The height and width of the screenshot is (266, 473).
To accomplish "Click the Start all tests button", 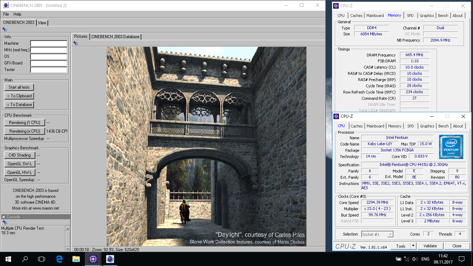I will pyautogui.click(x=19, y=87).
